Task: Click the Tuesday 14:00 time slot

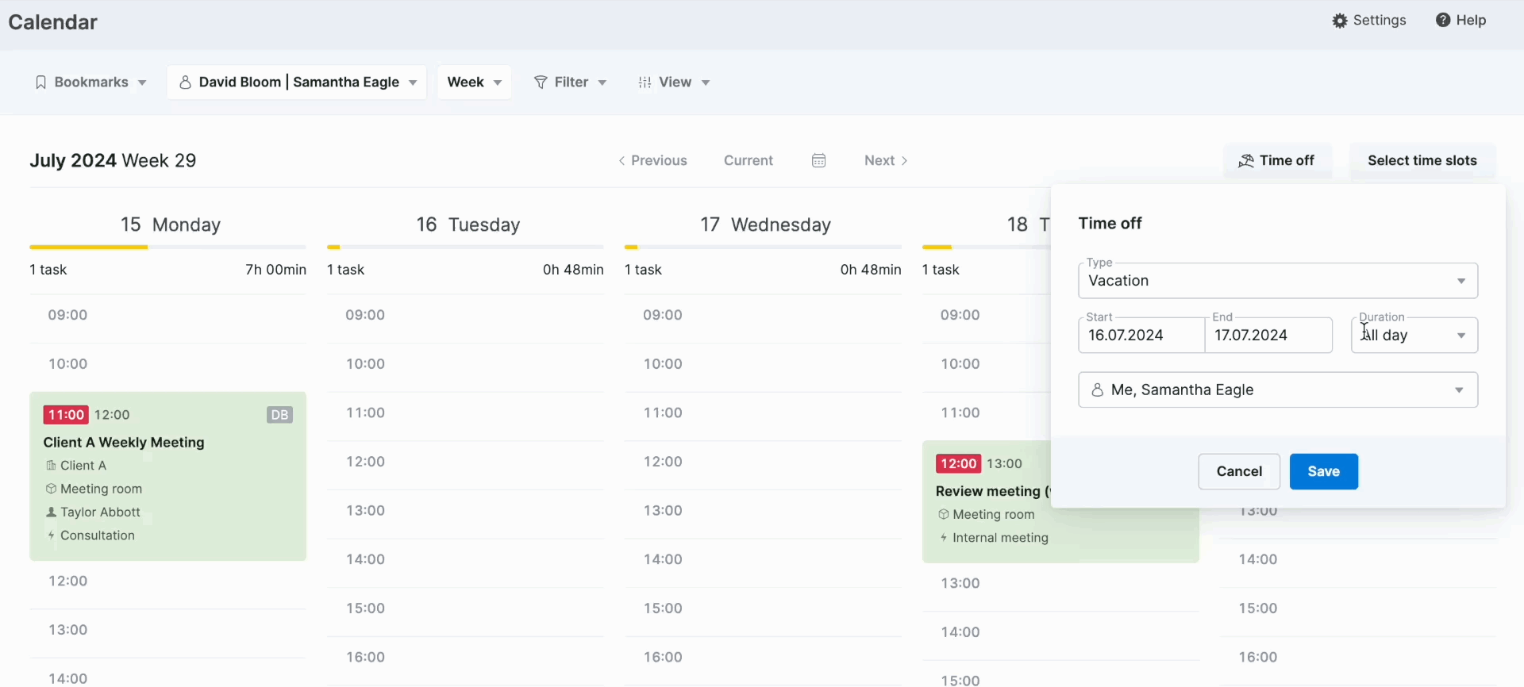Action: (x=465, y=560)
